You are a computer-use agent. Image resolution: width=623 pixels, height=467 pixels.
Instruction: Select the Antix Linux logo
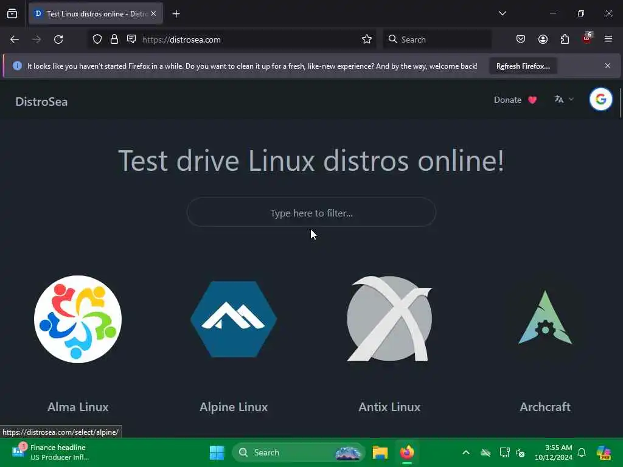389,319
